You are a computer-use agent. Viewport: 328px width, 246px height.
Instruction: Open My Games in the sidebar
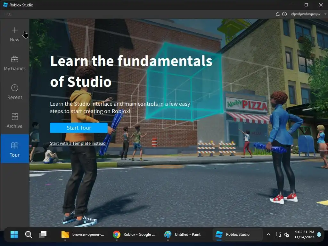point(15,63)
